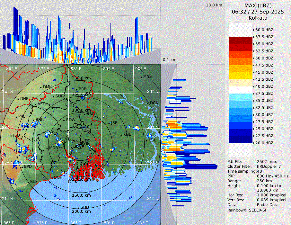Click the 06:32 / 27-Sep-2025 timestamp
The image size is (291, 225).
(x=258, y=12)
